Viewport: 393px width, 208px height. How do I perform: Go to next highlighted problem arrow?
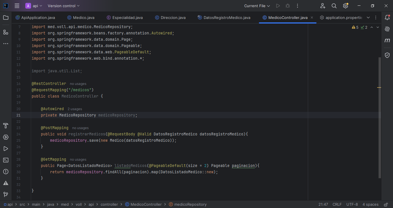point(378,27)
